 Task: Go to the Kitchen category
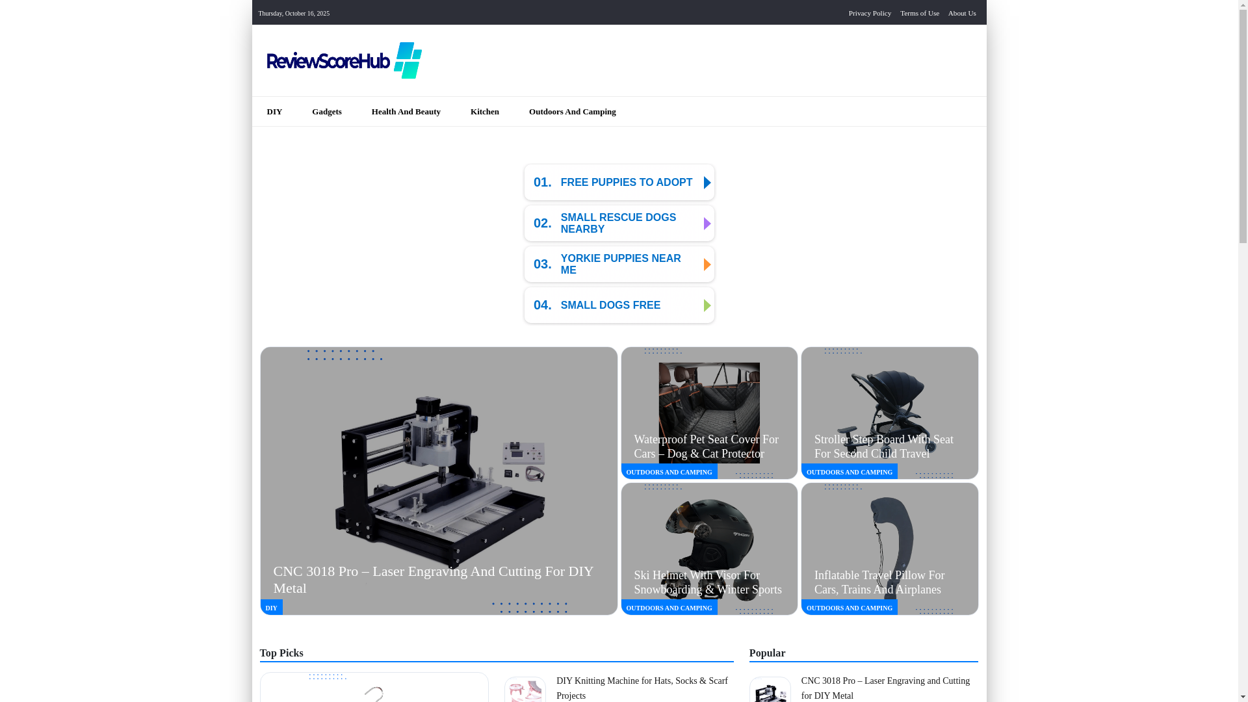coord(484,112)
